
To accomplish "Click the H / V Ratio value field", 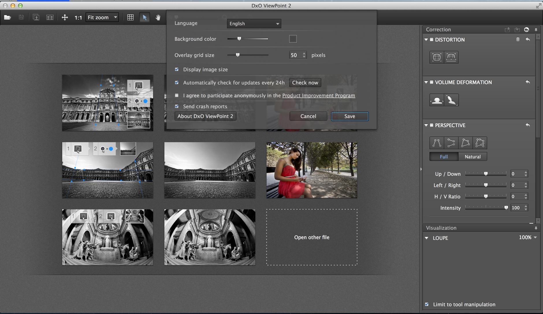I will point(517,196).
